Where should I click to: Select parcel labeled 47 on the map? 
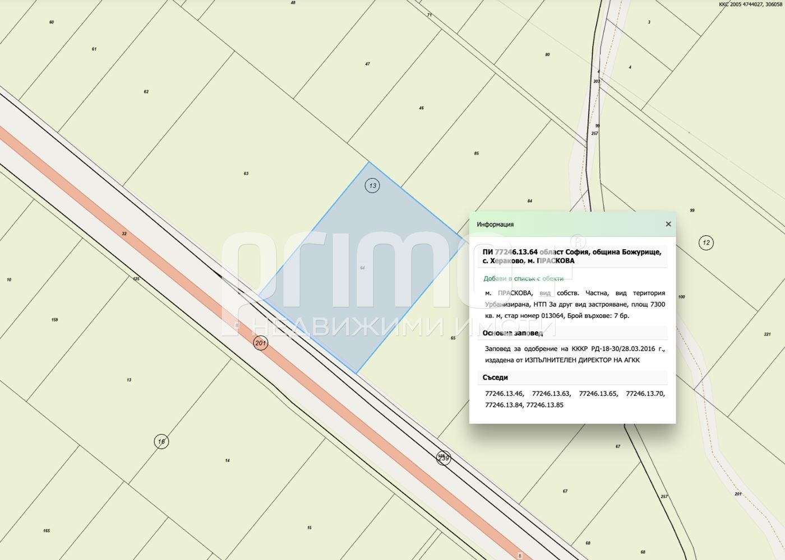[x=368, y=64]
